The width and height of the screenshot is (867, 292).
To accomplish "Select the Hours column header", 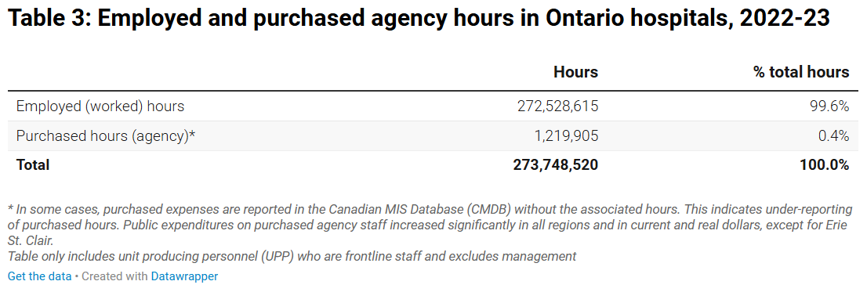I will click(x=575, y=72).
